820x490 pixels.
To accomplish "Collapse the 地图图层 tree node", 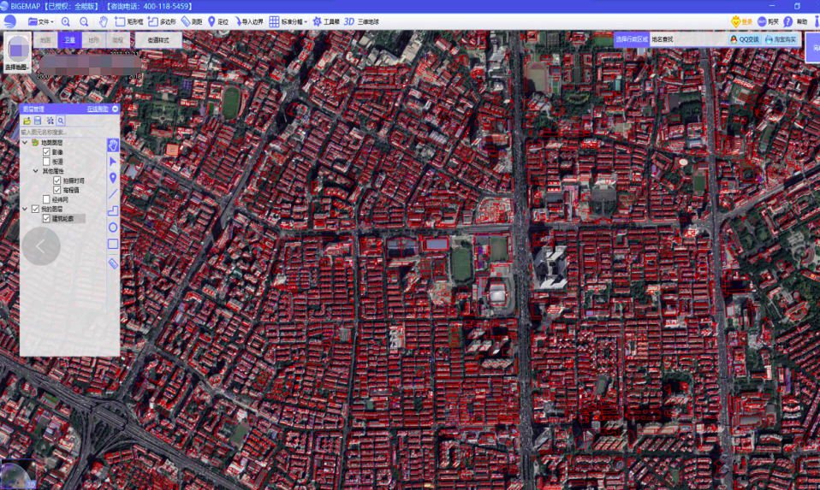I will click(25, 142).
